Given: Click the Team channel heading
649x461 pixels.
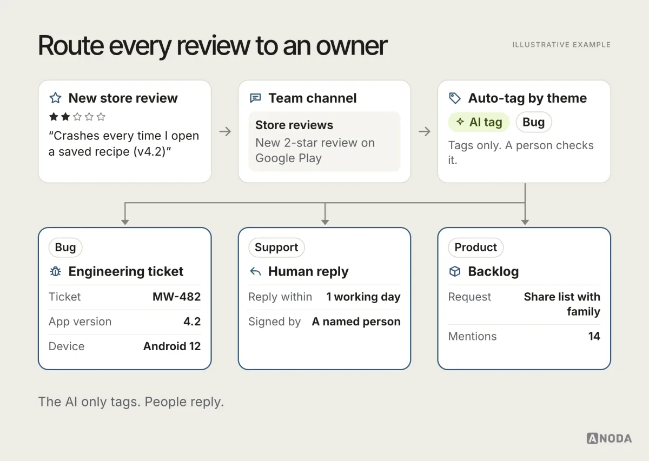Looking at the screenshot, I should pos(313,98).
